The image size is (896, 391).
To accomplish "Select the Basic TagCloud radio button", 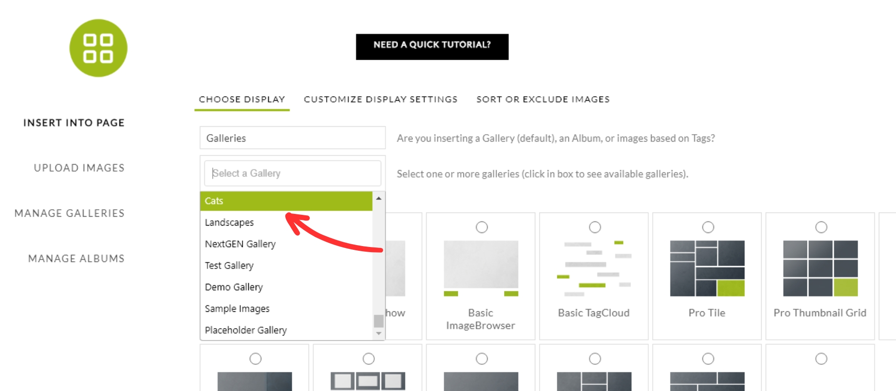I will (x=595, y=227).
